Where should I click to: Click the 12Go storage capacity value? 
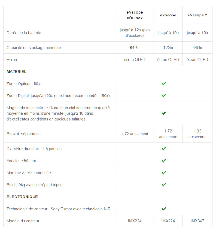point(168,48)
